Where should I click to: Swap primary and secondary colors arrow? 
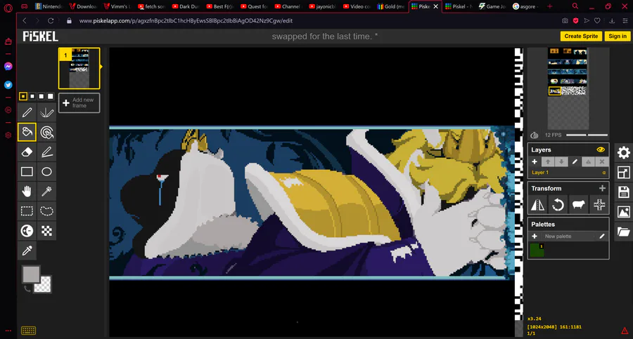27,288
